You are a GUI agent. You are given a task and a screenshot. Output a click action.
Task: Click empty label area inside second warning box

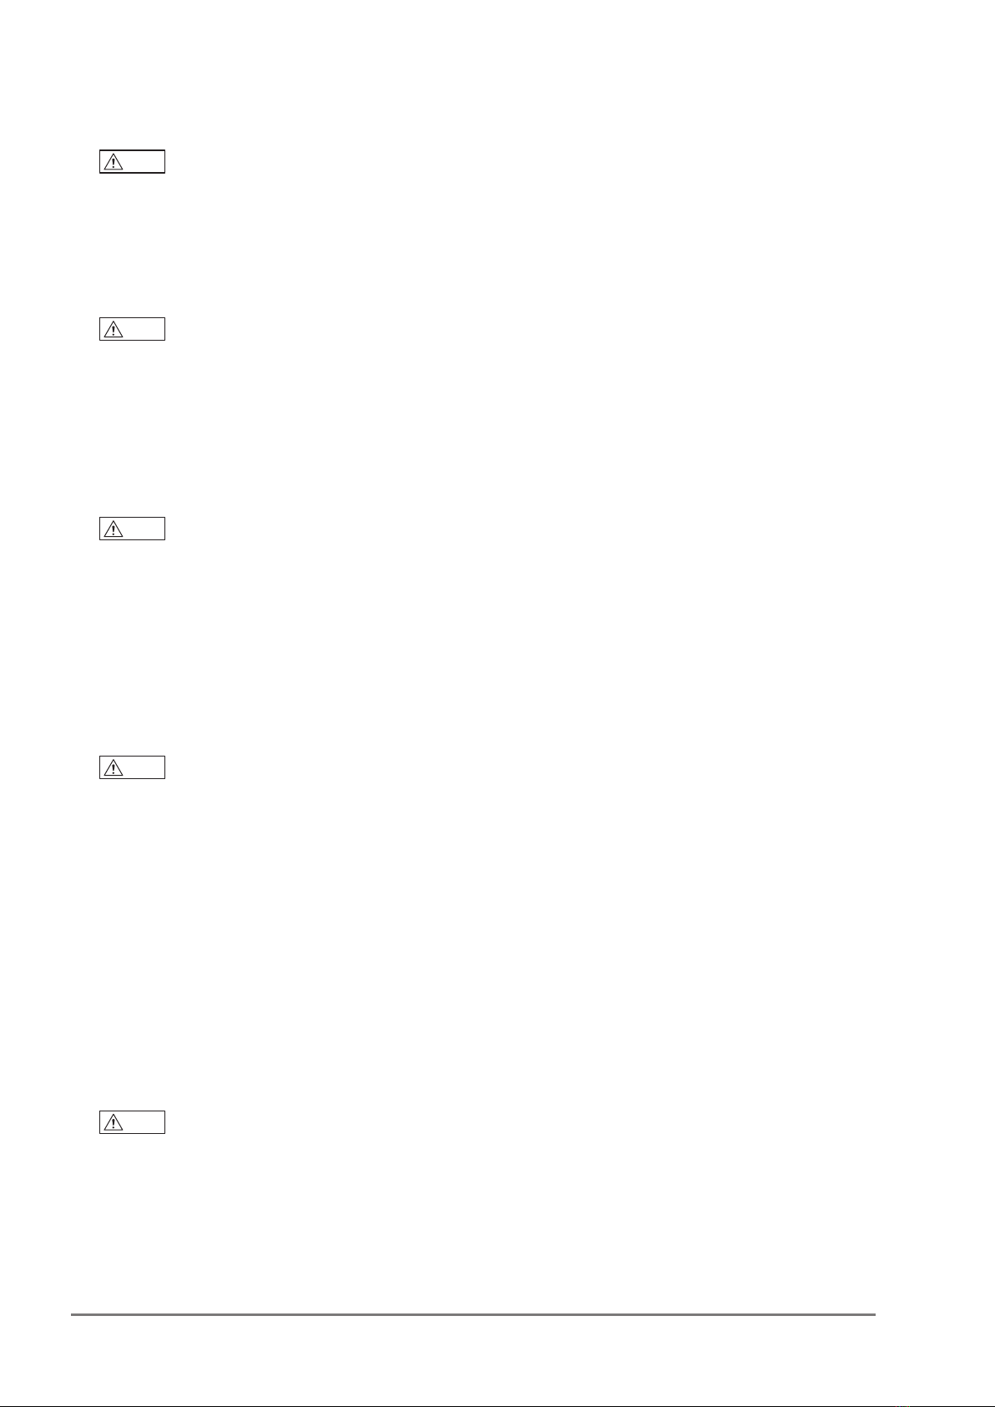143,330
